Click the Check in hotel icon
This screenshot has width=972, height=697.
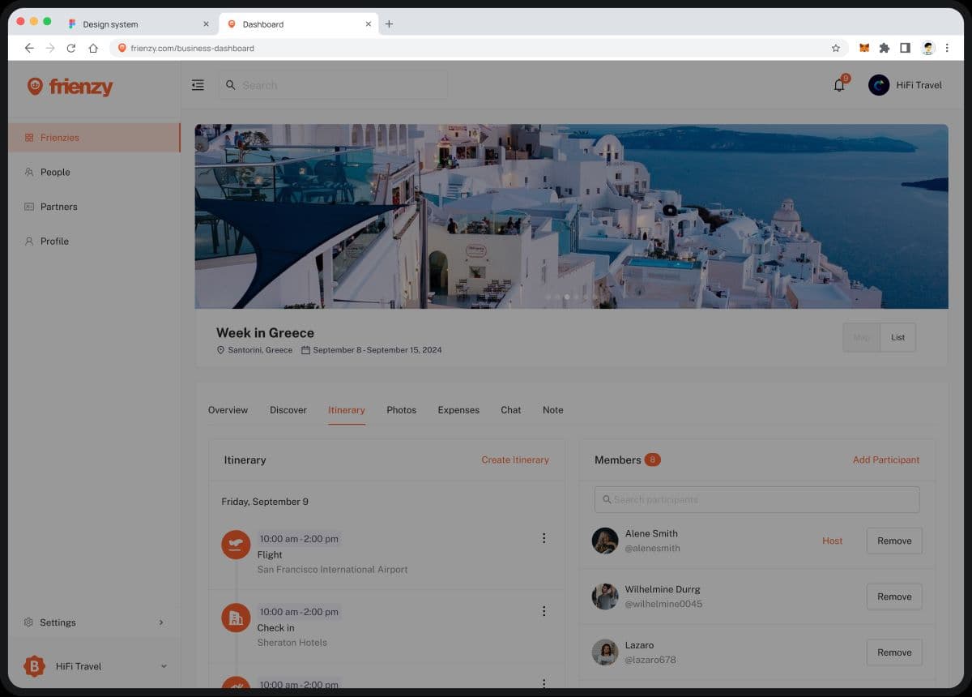236,618
